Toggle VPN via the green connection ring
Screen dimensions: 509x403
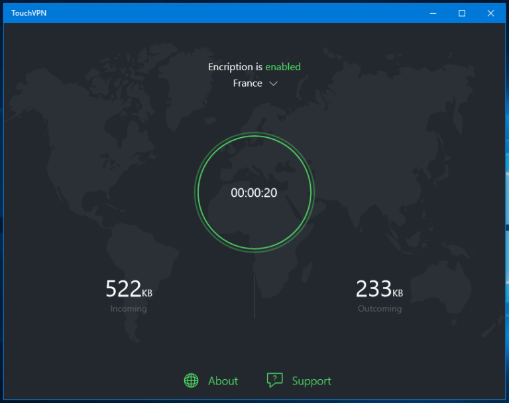point(254,192)
